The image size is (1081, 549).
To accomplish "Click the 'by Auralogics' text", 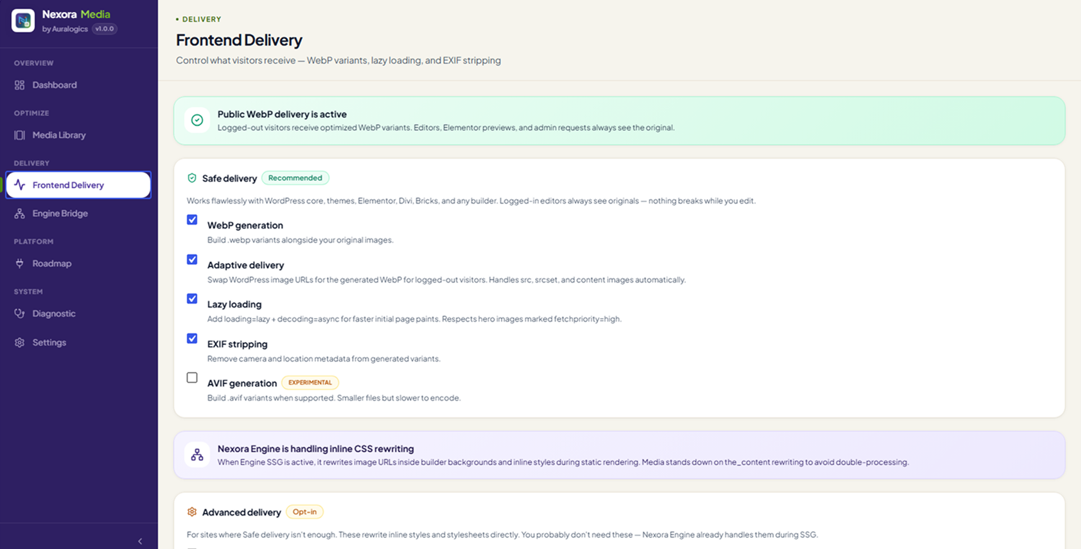I will click(65, 29).
